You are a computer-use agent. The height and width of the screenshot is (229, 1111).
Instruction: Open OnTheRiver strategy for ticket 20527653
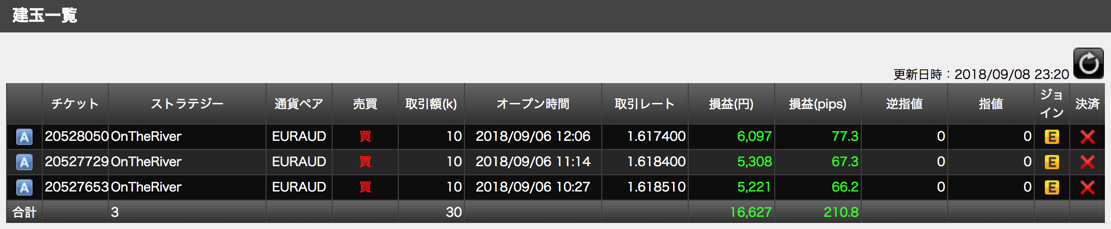(x=146, y=187)
